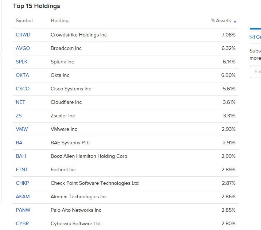This screenshot has width=261, height=230.
Task: Click the sort arrow beside % Assets
Action: pyautogui.click(x=235, y=22)
